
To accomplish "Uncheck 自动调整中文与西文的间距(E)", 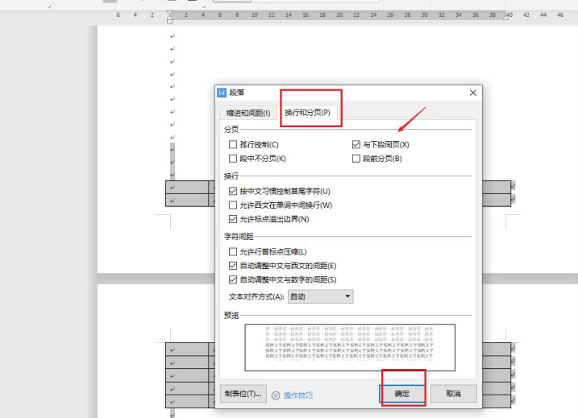I will coord(233,266).
